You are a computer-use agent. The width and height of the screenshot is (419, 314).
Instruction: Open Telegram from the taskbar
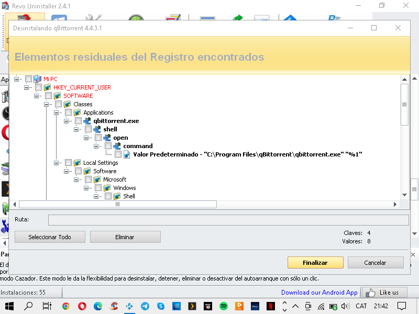tap(145, 306)
